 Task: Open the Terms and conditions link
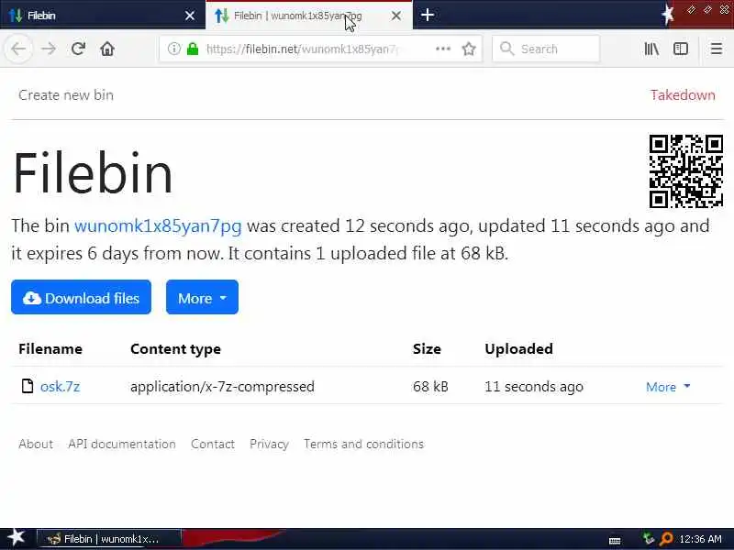(363, 444)
